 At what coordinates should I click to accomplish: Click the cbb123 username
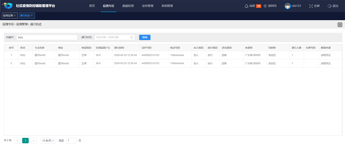[296, 6]
